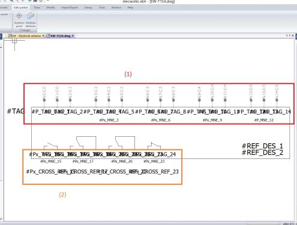Image resolution: width=297 pixels, height=225 pixels.
Task: Select the leftmost contact switch symbol
Action: point(51,146)
